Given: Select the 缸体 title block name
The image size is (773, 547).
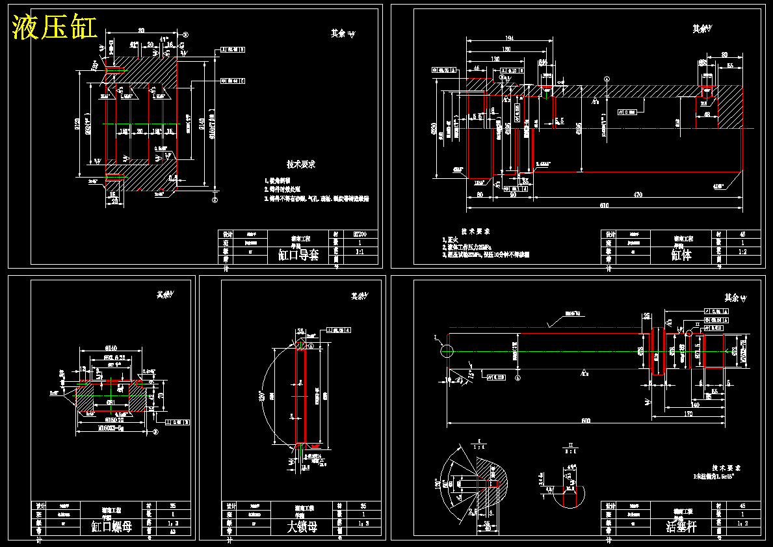Looking at the screenshot, I should click(682, 255).
